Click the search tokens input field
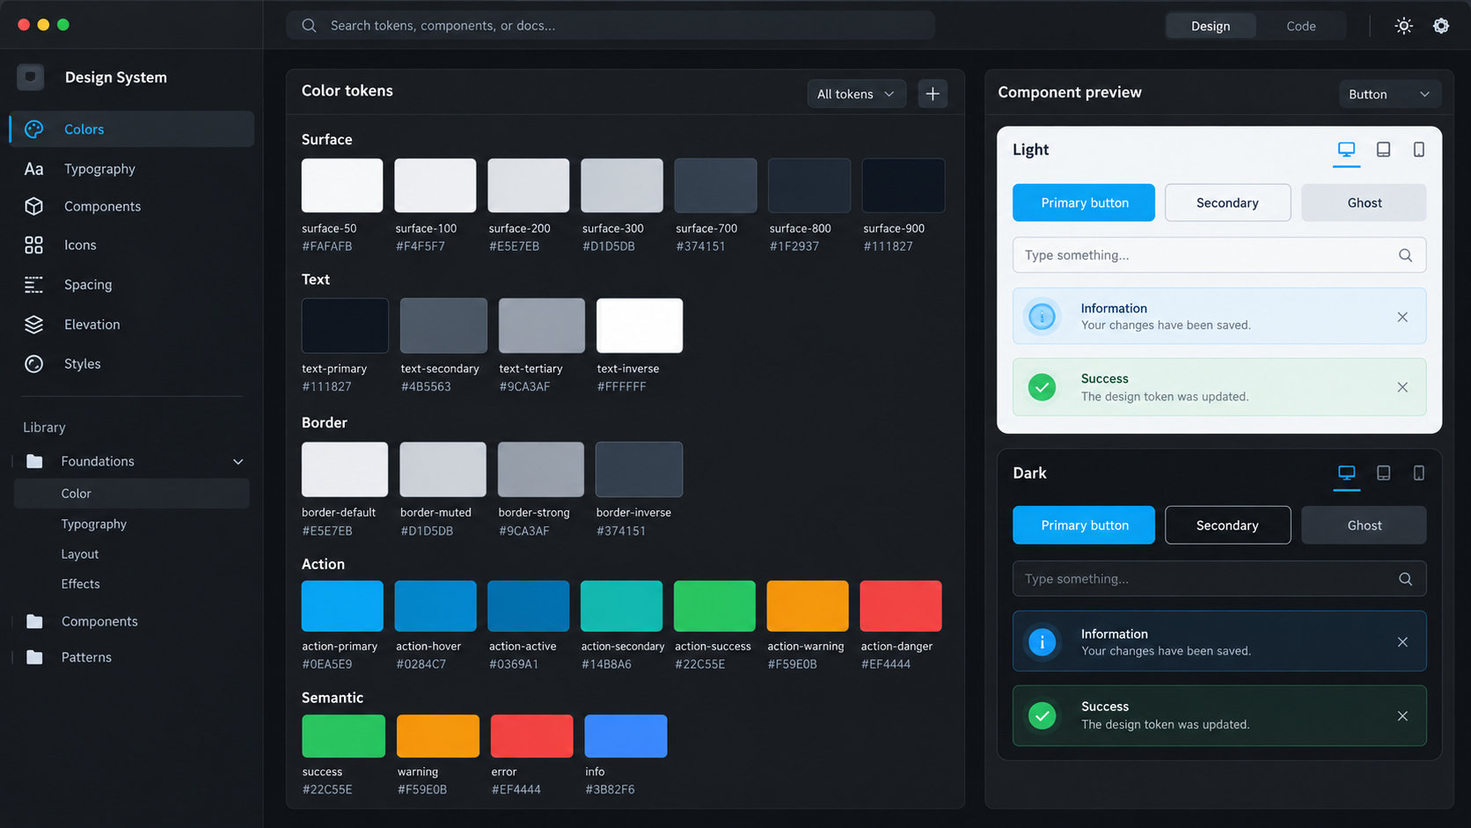This screenshot has width=1471, height=828. (x=611, y=26)
